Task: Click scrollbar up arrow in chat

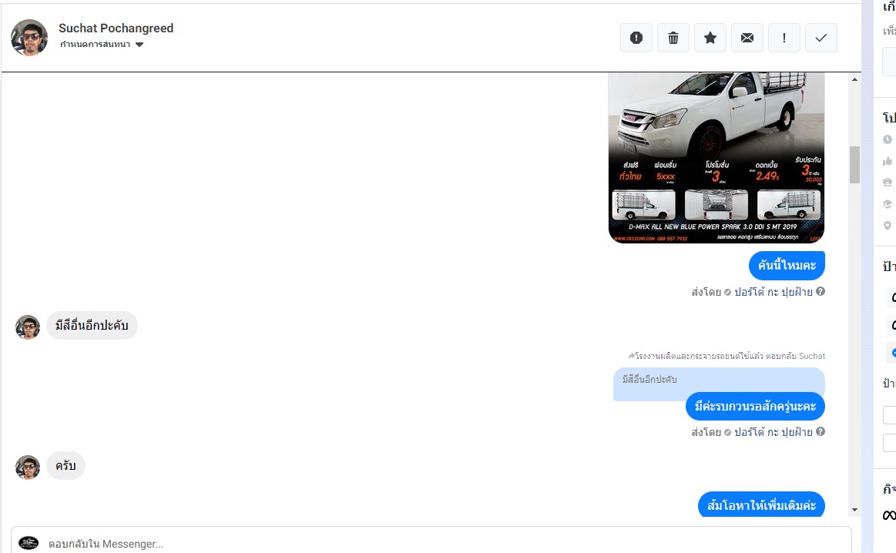Action: point(854,79)
